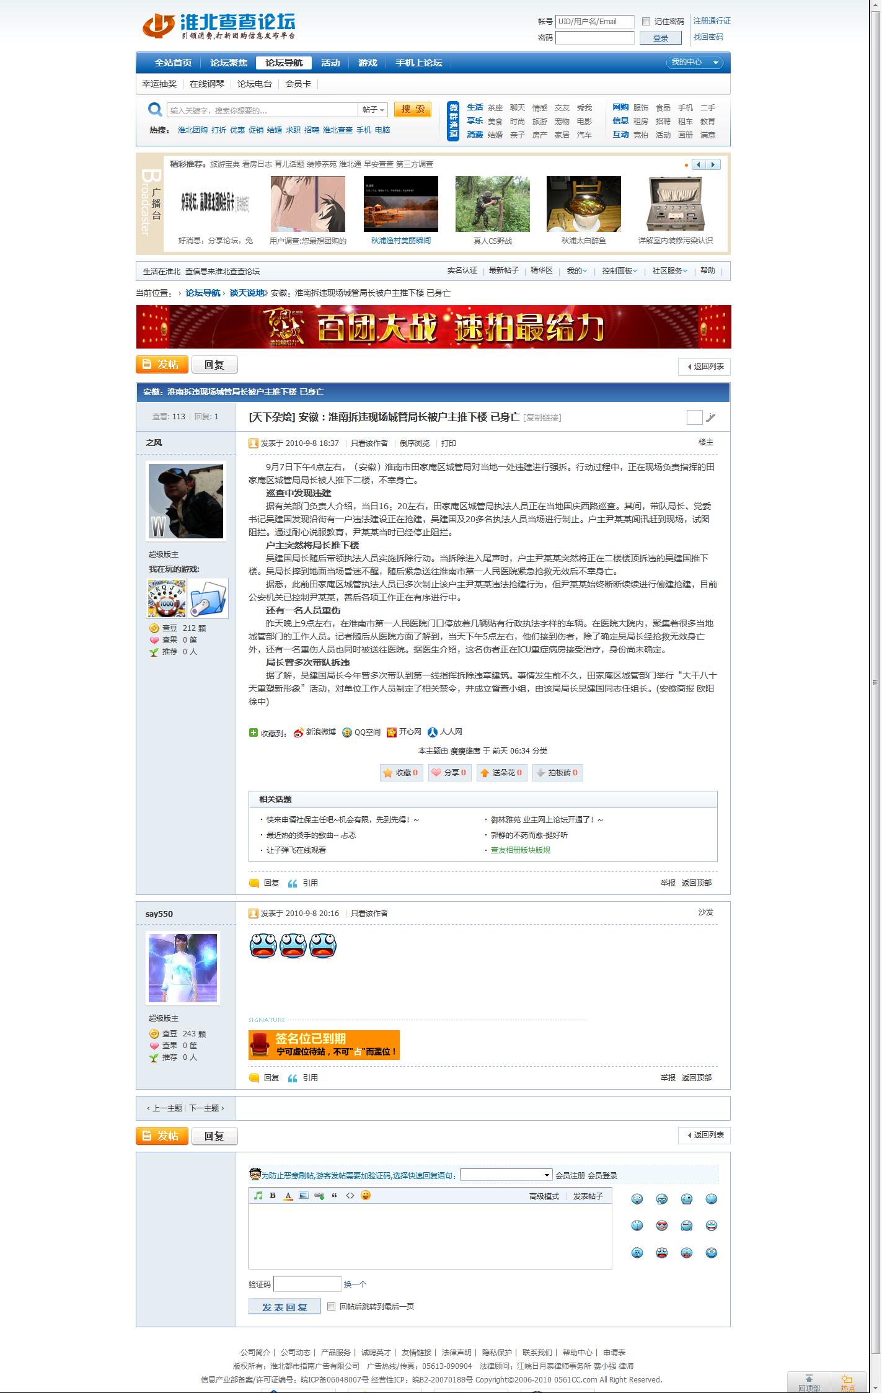
Task: Click 之风's blue folder game icon
Action: click(x=209, y=599)
